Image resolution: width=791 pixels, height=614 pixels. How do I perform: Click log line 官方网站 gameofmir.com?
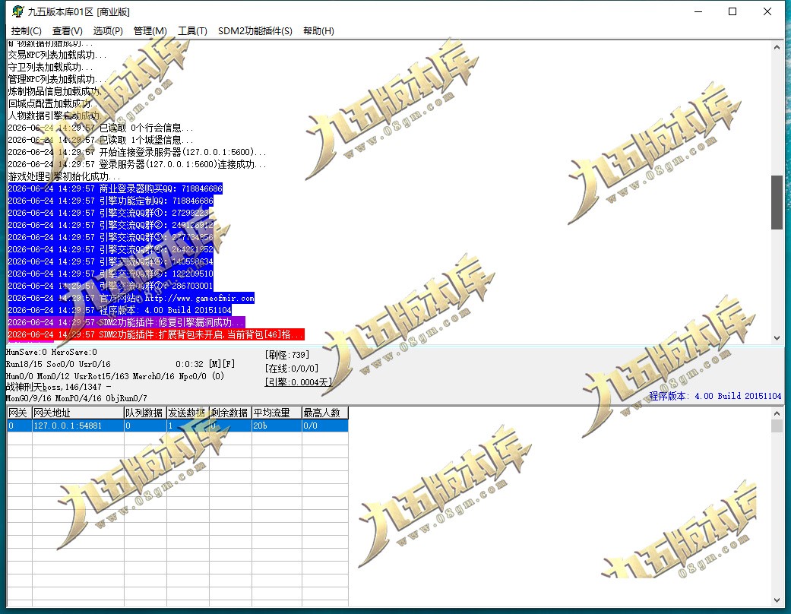(131, 298)
